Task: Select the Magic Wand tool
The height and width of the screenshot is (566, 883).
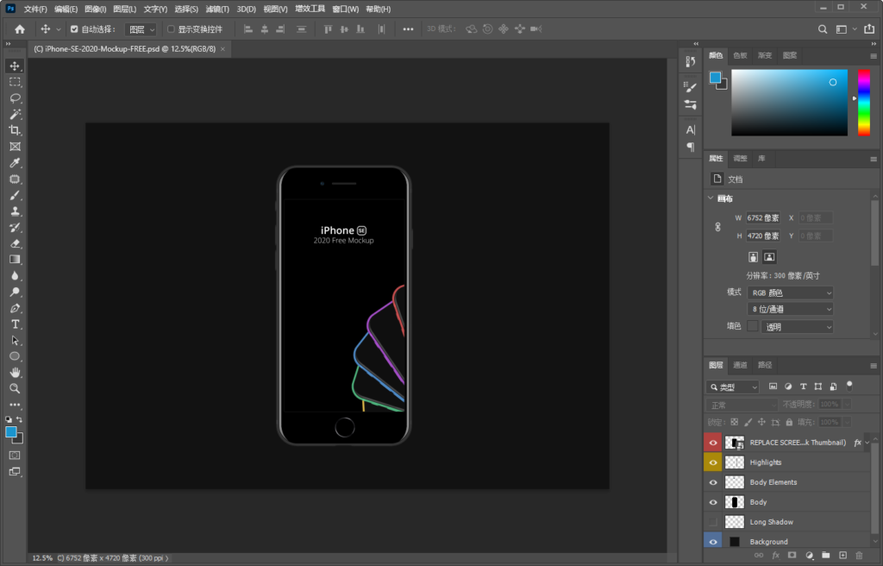Action: [x=15, y=115]
